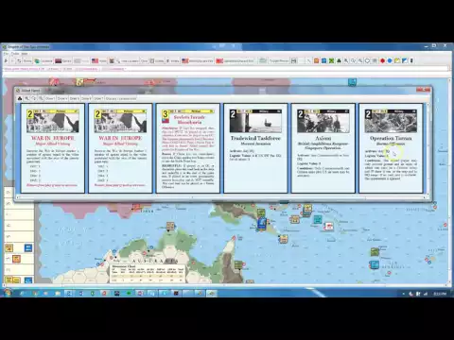Click the first magnifier icon in Allied Hand toolbar

(x=26, y=98)
